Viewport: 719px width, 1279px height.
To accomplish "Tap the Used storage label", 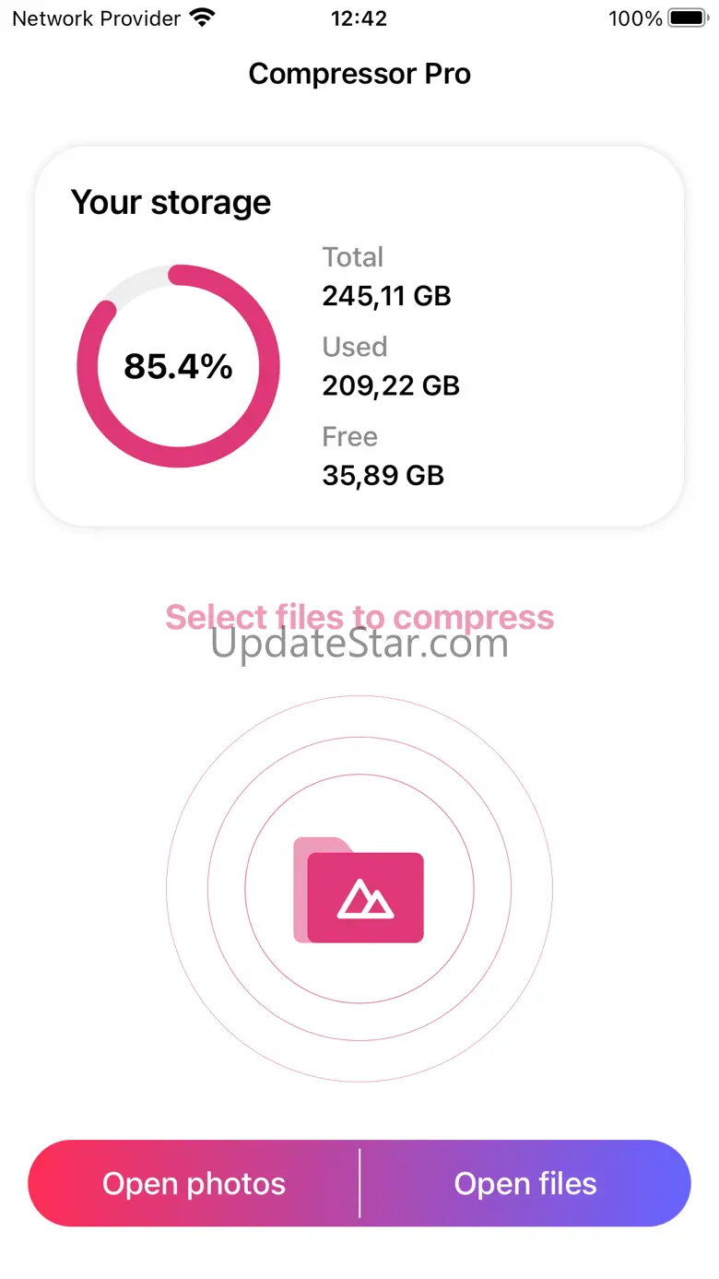I will click(354, 347).
